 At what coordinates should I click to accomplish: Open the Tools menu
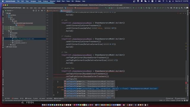68,1
